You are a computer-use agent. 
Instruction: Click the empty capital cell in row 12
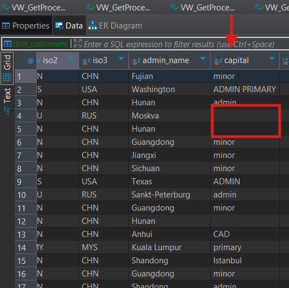(245, 221)
